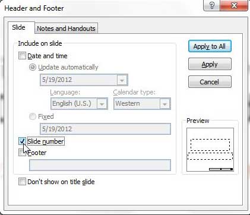Screen dimensions: 250x215
Task: Expand the Language dropdown arrow
Action: [102, 104]
